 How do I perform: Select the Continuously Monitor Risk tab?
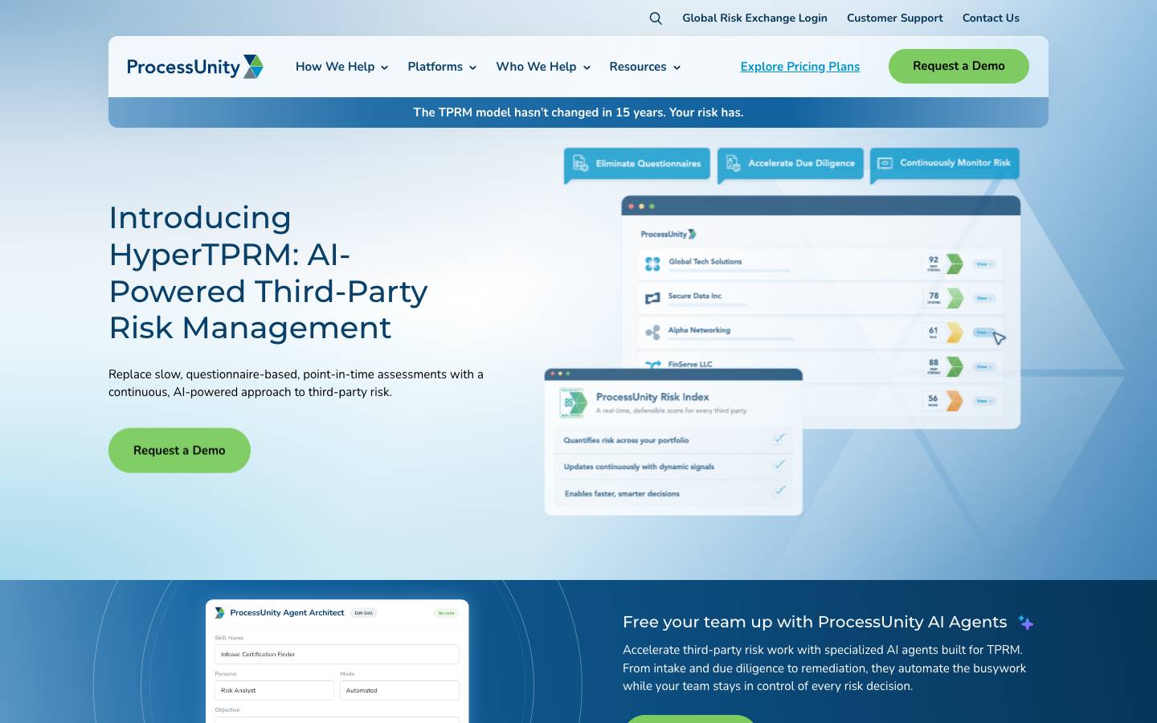pyautogui.click(x=945, y=163)
